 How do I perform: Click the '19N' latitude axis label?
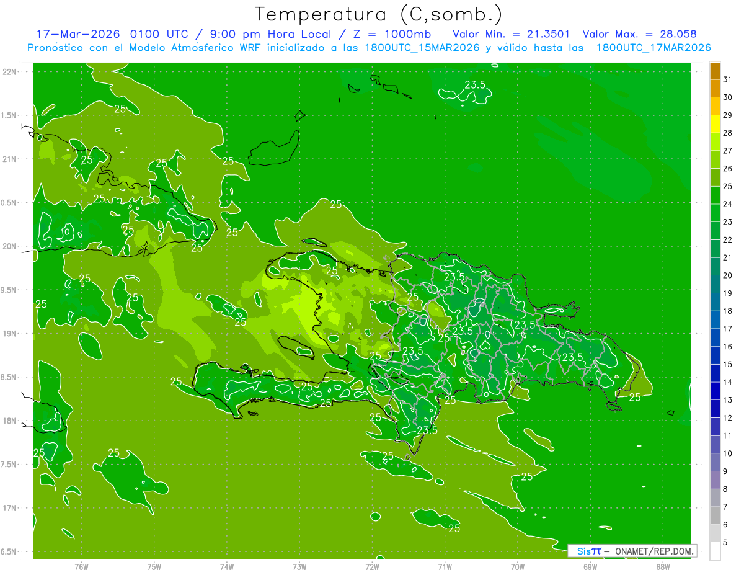[x=10, y=333]
